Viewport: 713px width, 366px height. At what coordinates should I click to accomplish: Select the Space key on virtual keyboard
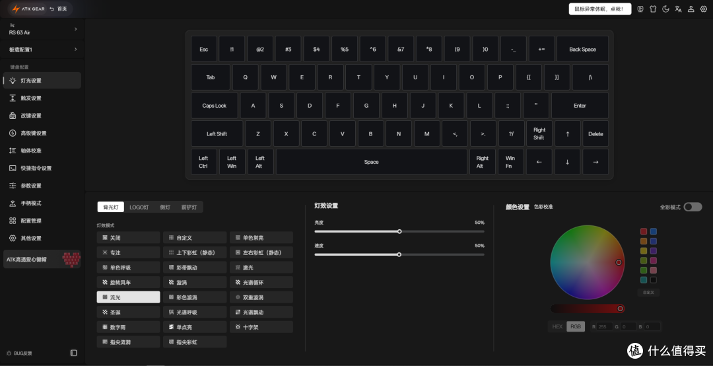coord(372,162)
